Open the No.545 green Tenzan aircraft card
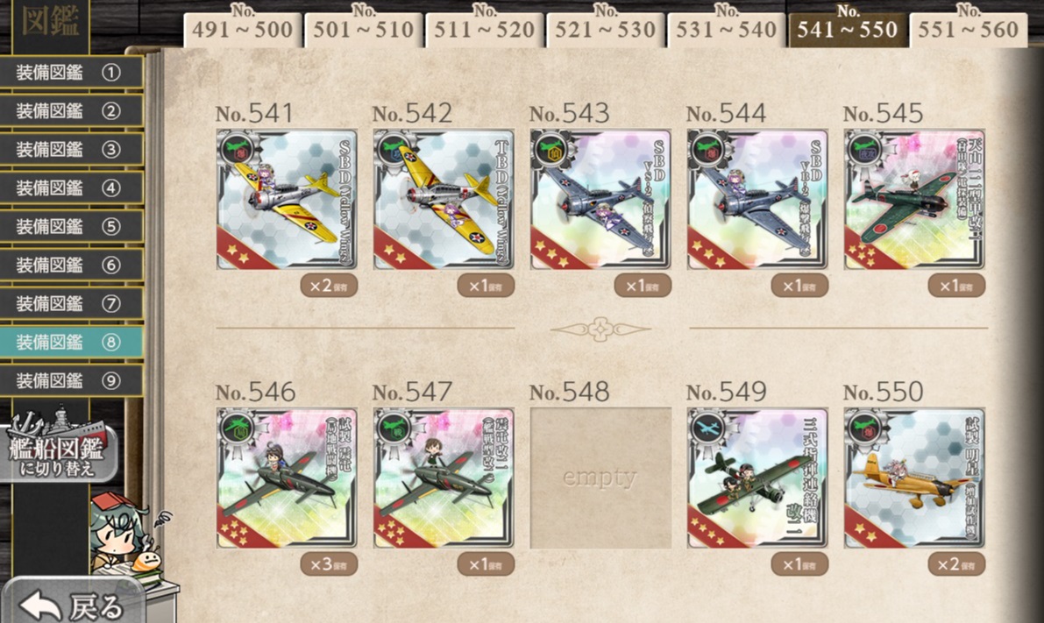The image size is (1044, 623). 914,199
